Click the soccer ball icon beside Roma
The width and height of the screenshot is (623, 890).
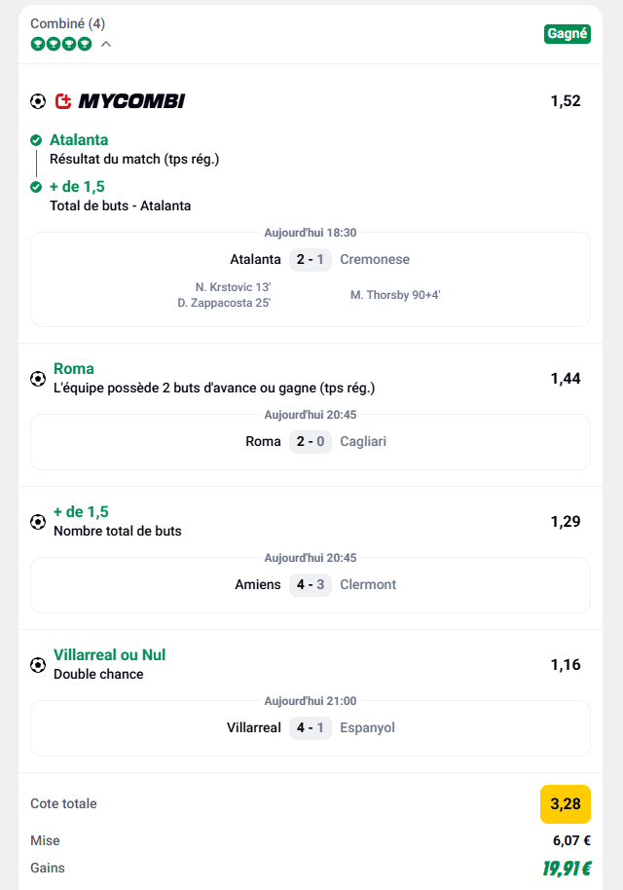click(x=38, y=378)
